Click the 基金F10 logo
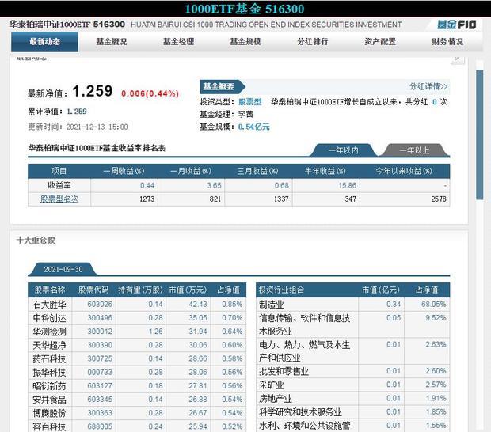Viewport: 491px width, 432px height. point(457,25)
